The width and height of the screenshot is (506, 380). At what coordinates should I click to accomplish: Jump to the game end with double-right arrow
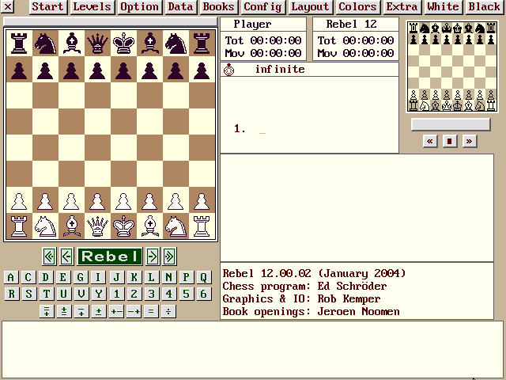click(x=170, y=256)
